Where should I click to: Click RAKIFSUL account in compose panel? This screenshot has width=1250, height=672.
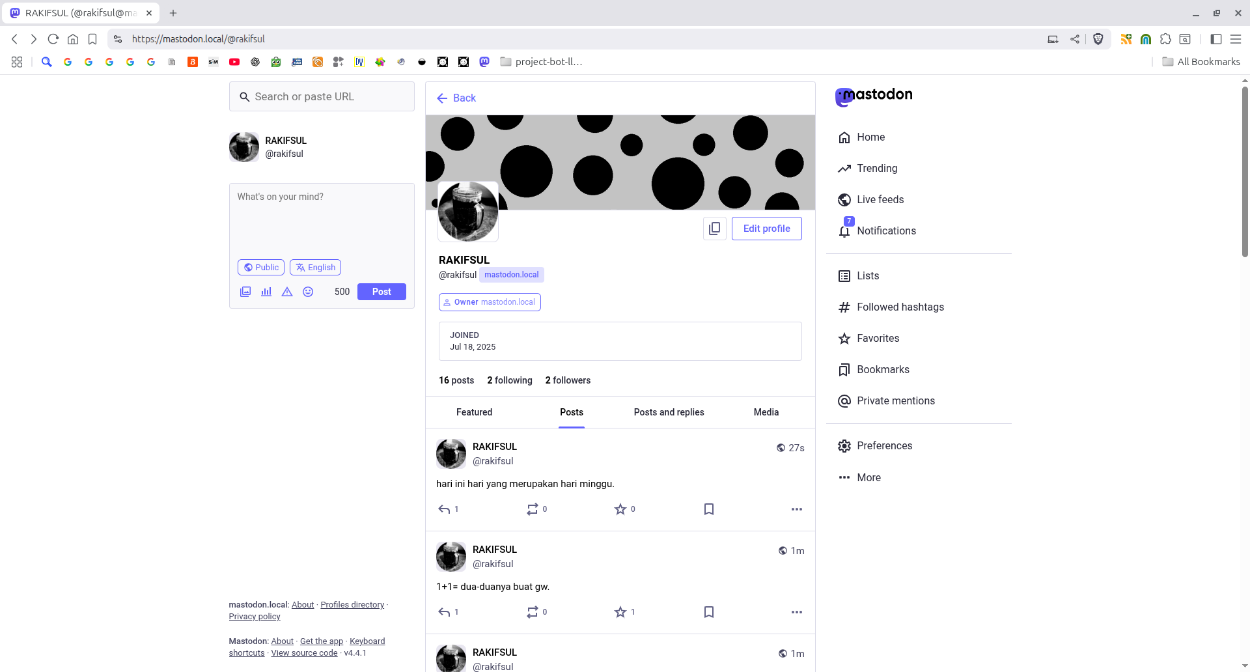pyautogui.click(x=268, y=147)
